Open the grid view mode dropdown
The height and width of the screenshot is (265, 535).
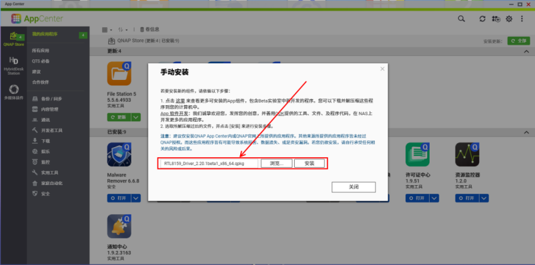pos(107,30)
